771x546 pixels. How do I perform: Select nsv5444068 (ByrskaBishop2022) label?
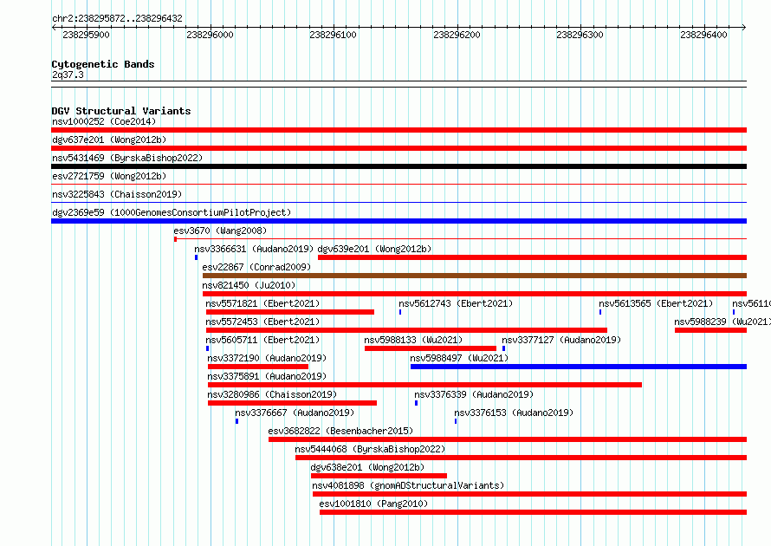tap(370, 449)
